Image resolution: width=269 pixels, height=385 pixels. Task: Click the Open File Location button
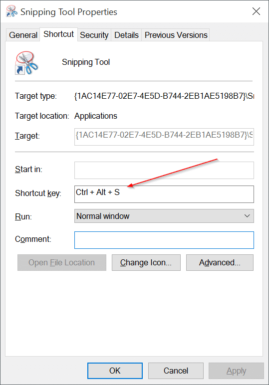point(62,262)
